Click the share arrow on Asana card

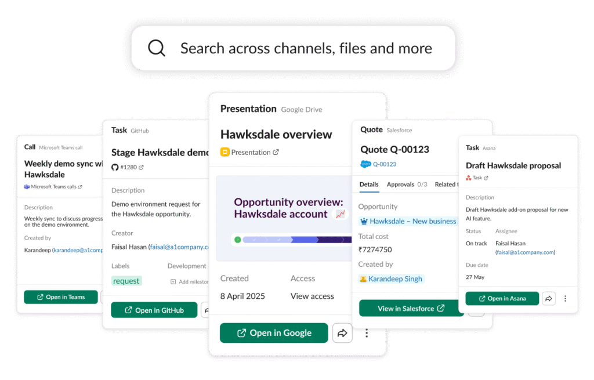point(549,299)
